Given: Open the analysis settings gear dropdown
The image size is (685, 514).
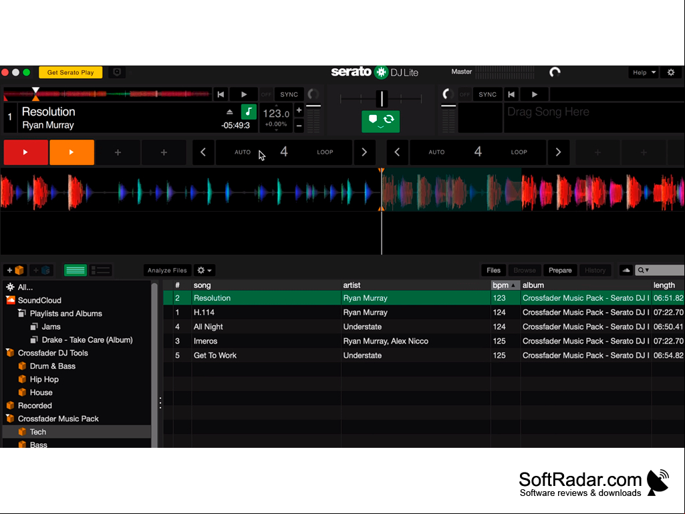Looking at the screenshot, I should tap(204, 270).
